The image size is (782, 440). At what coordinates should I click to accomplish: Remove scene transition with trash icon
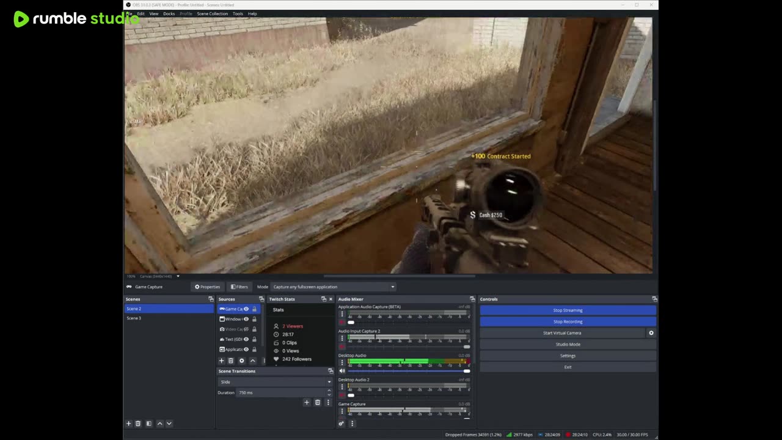[x=317, y=402]
